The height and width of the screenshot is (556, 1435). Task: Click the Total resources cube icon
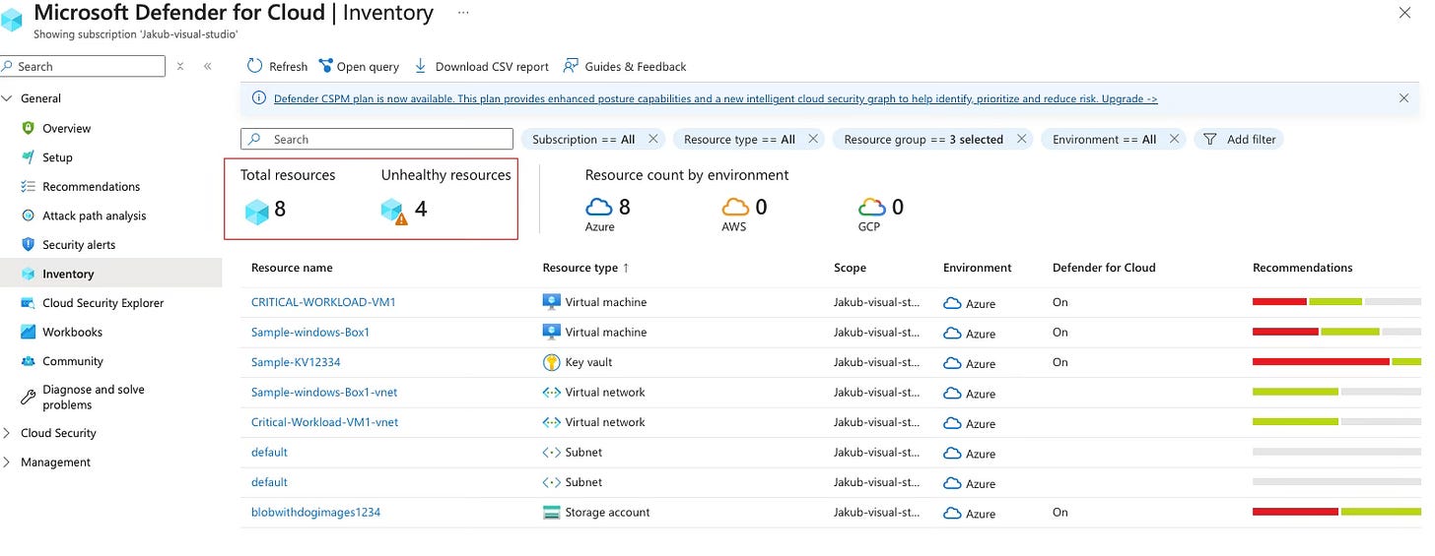(x=257, y=211)
